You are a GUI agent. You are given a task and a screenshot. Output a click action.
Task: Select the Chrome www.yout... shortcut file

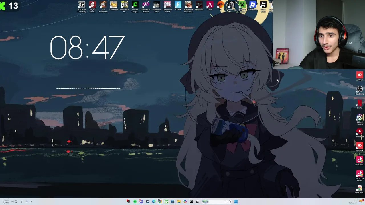click(360, 189)
